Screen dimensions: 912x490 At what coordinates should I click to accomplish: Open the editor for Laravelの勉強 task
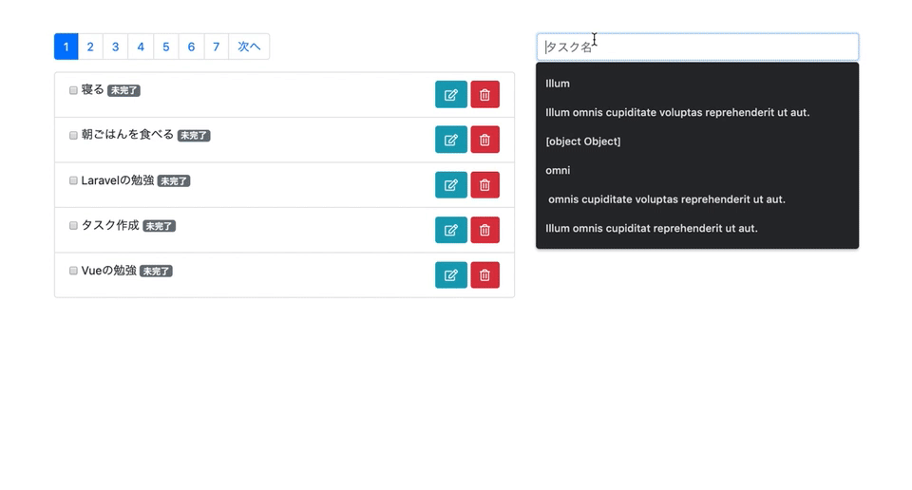coord(450,185)
